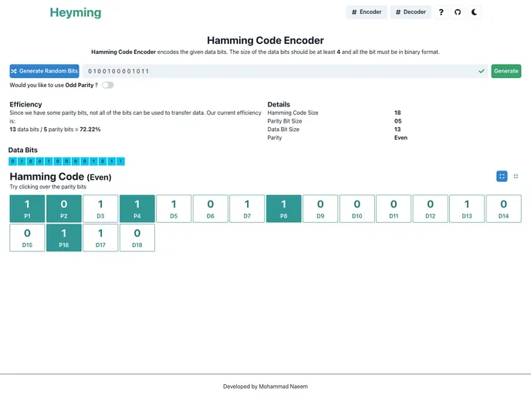Click the Details heading

(x=279, y=104)
